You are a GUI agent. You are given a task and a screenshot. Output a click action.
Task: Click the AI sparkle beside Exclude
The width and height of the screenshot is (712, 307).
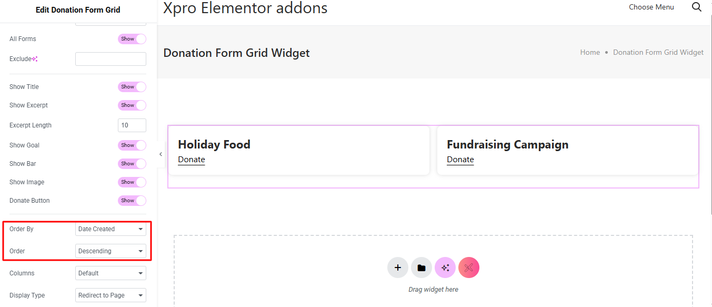[x=35, y=59]
